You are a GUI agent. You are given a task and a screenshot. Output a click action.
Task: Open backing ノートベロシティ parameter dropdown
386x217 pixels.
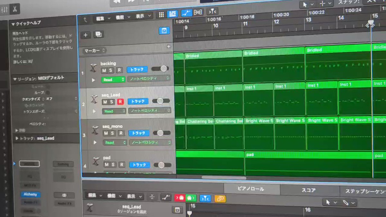pyautogui.click(x=149, y=78)
